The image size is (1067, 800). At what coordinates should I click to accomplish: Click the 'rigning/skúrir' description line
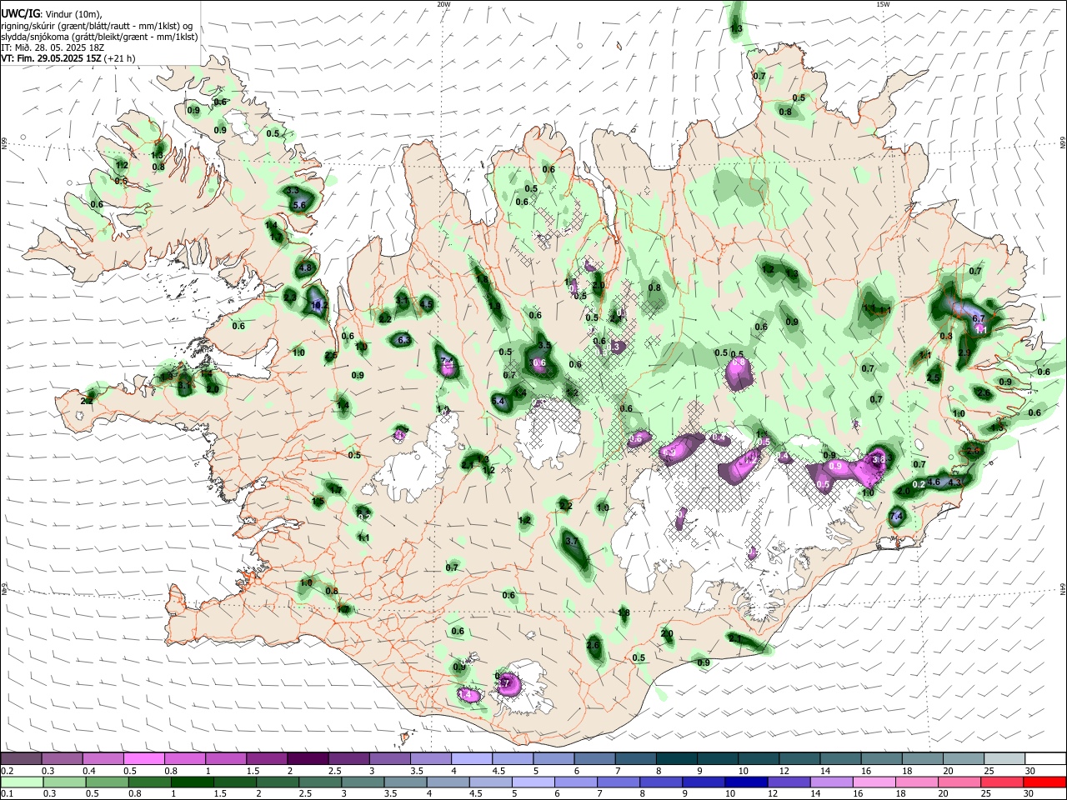(x=97, y=26)
